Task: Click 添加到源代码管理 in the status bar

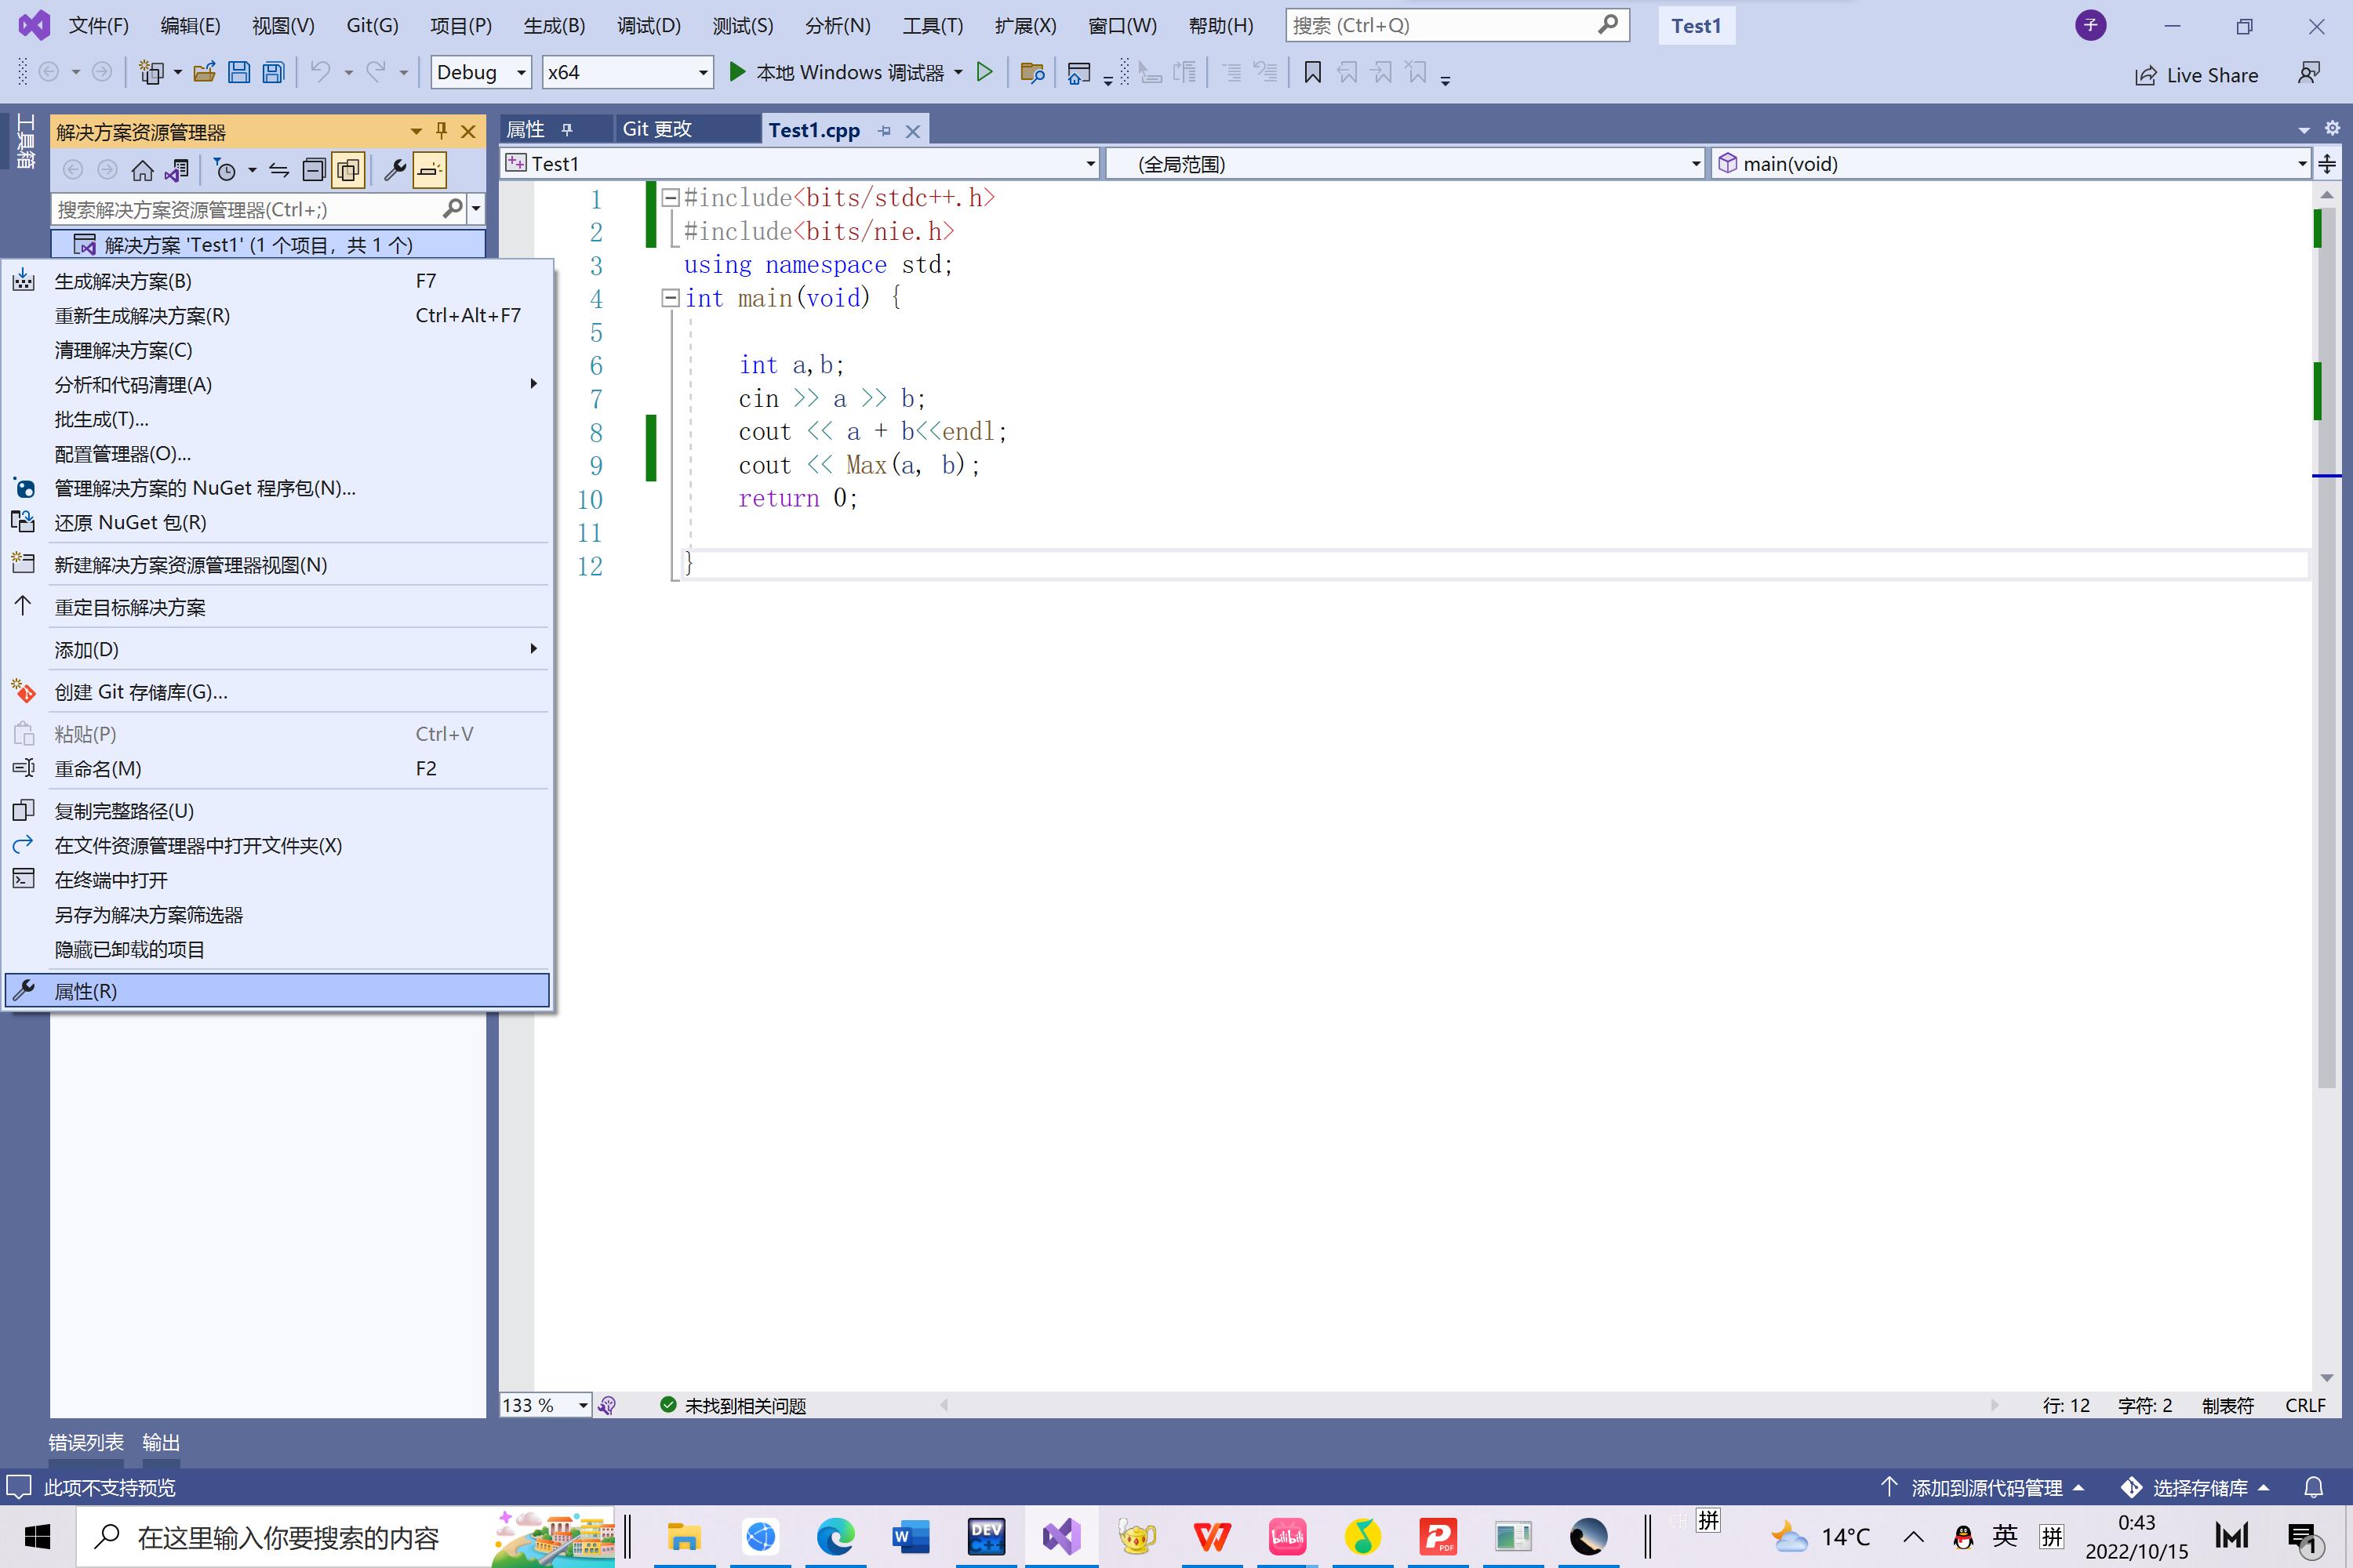Action: [1986, 1488]
